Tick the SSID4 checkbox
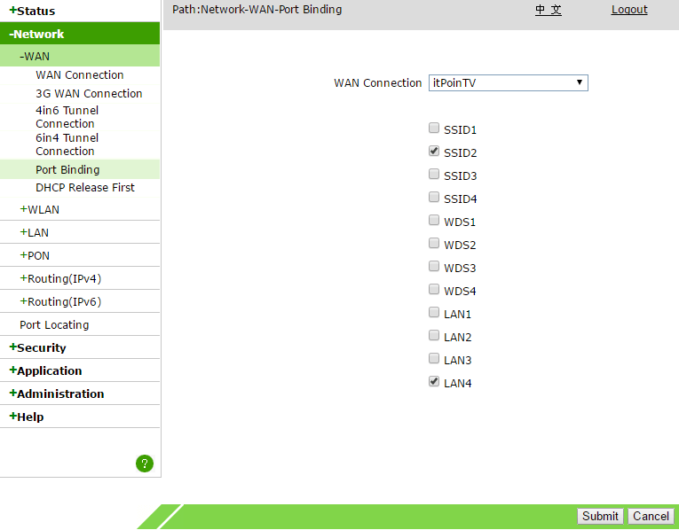 434,197
